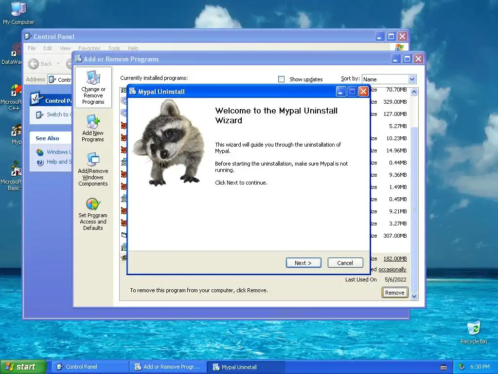Click Next in Mypal Uninstall wizard
Screen dimensions: 498x374
(x=303, y=262)
